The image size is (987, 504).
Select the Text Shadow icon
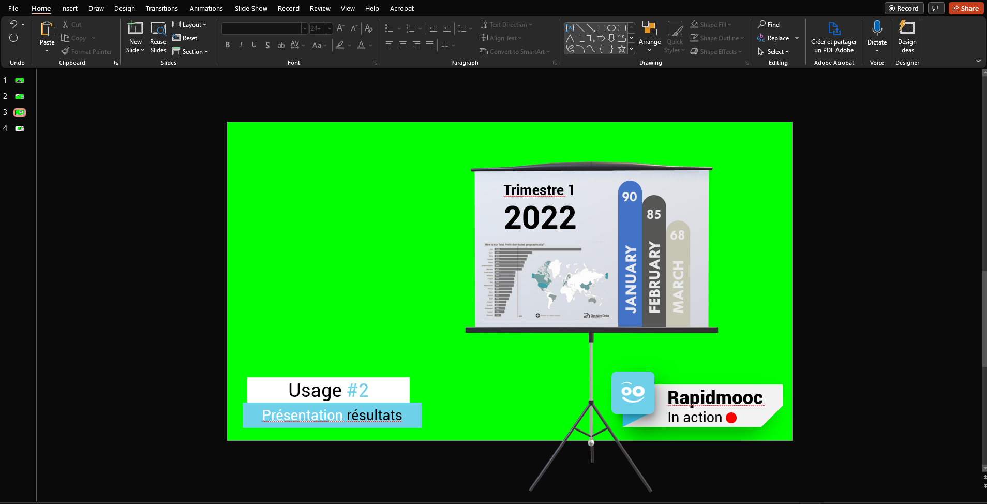[267, 45]
